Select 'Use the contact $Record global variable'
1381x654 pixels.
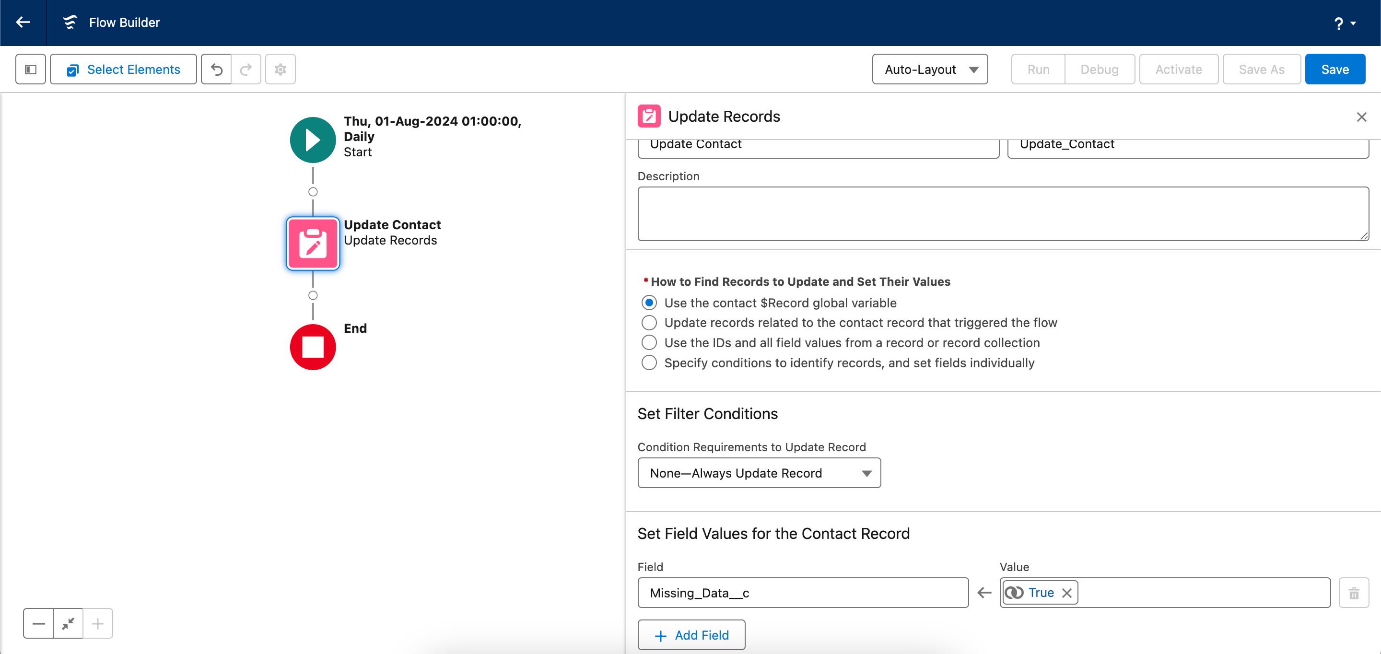[649, 303]
